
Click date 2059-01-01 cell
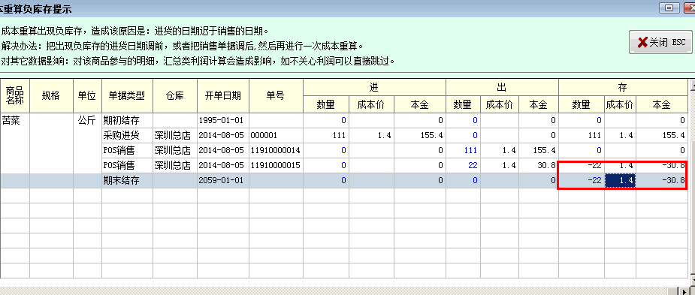click(x=223, y=180)
